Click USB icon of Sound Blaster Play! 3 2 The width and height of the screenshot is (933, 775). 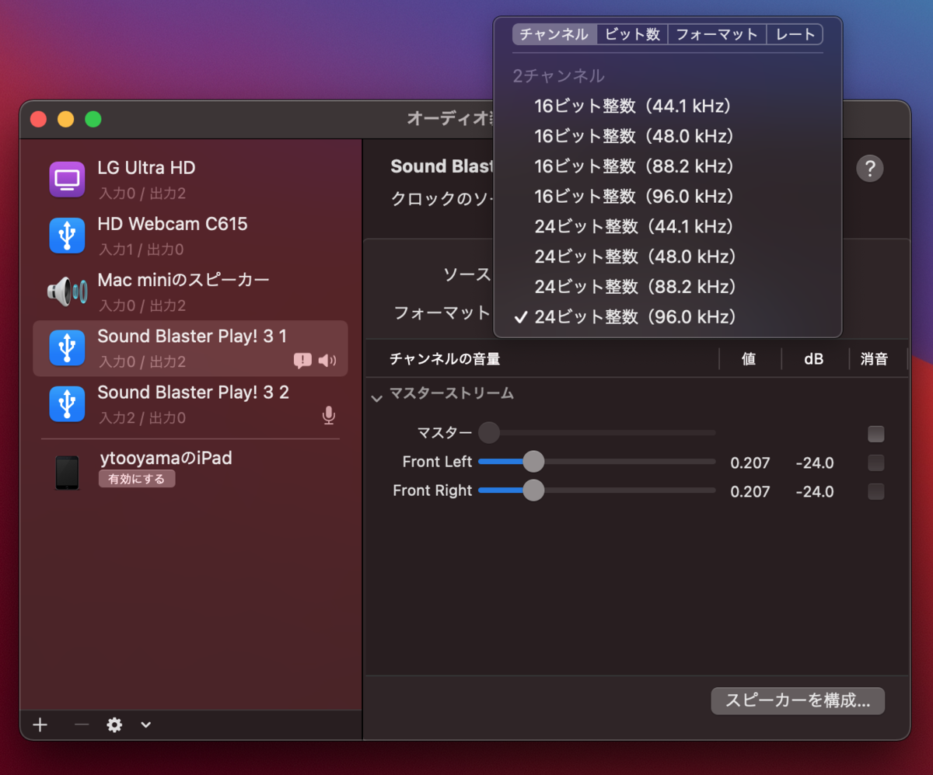pos(67,403)
